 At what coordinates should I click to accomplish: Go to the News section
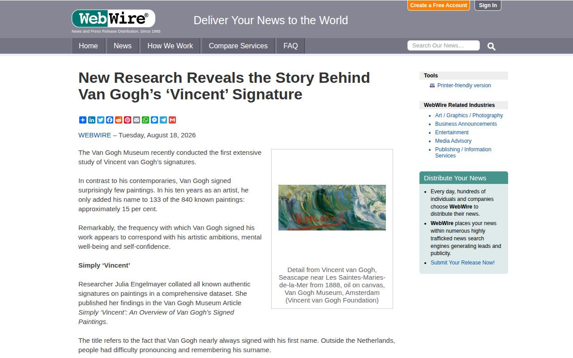(123, 46)
